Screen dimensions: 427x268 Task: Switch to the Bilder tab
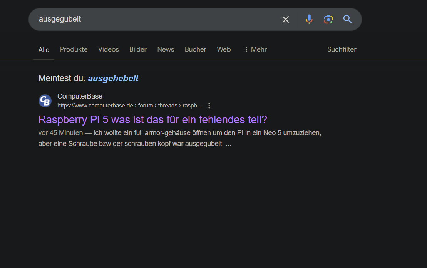click(x=138, y=49)
